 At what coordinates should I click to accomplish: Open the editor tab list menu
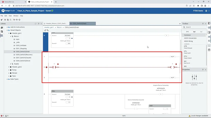(x=180, y=24)
